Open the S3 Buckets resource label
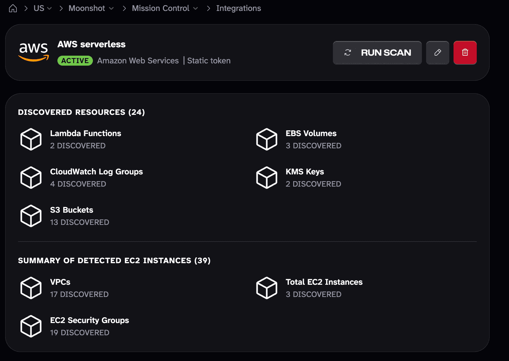Image resolution: width=509 pixels, height=361 pixels. [72, 210]
